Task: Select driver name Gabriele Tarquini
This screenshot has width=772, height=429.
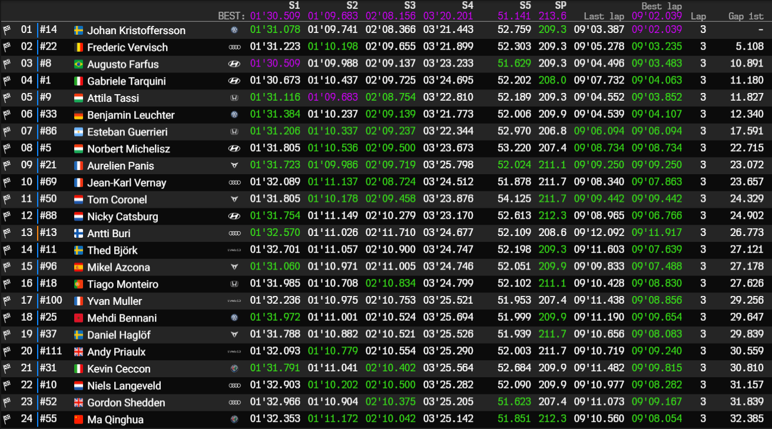Action: tap(127, 81)
